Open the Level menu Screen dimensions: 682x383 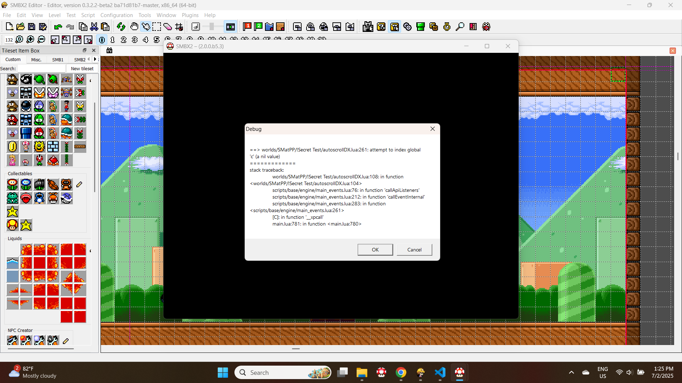coord(54,15)
